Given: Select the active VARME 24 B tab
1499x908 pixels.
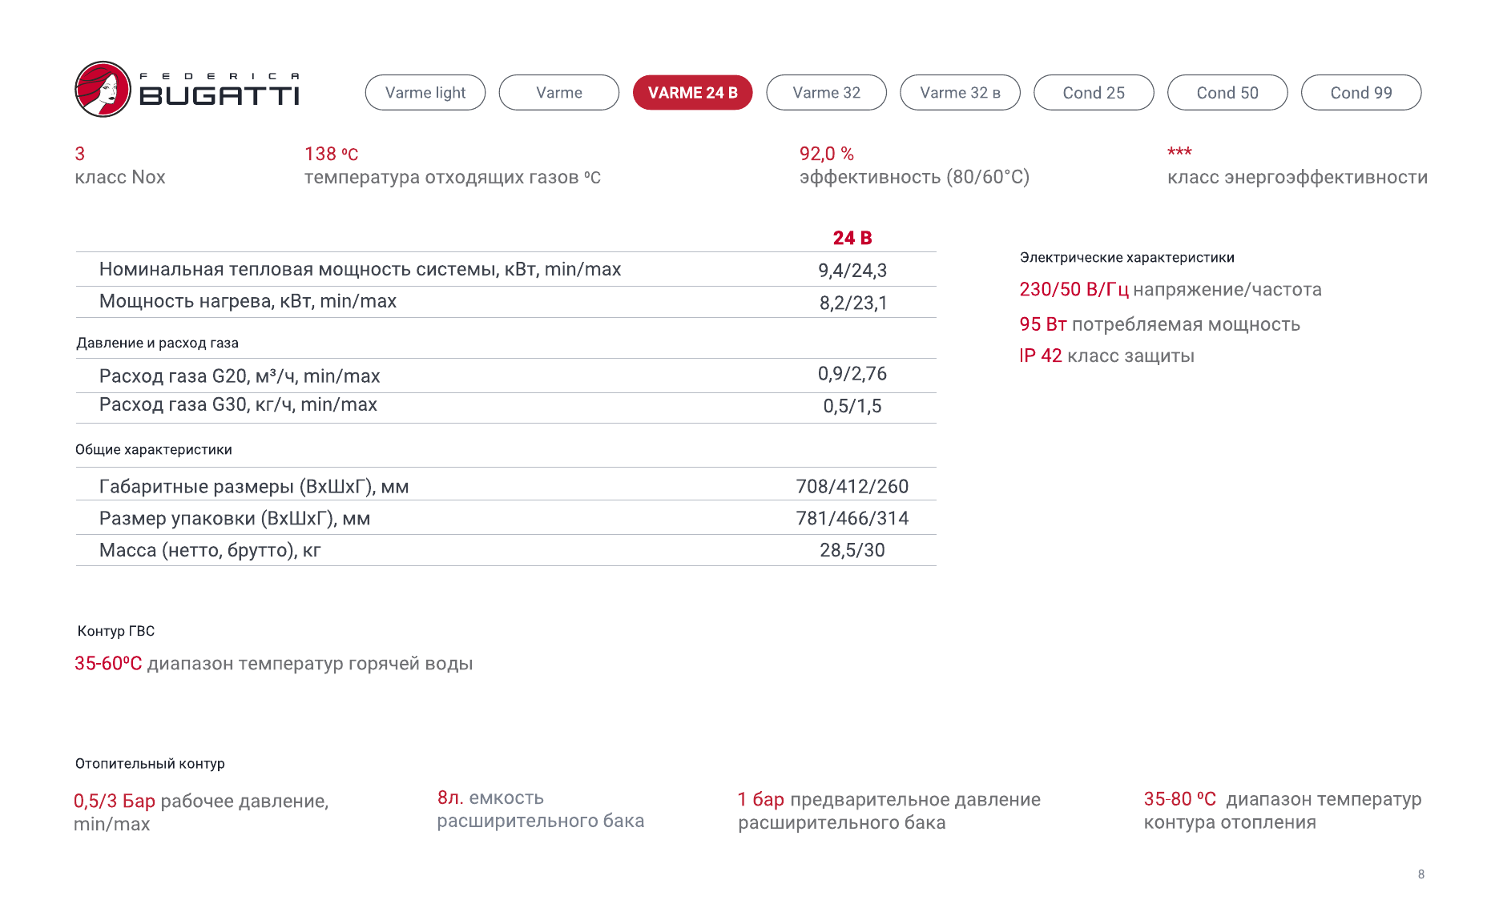Looking at the screenshot, I should click(x=692, y=93).
